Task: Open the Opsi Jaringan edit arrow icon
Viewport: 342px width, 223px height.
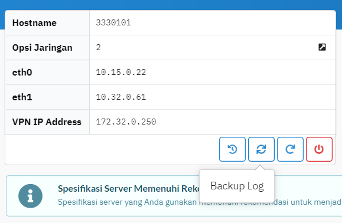Action: point(322,47)
